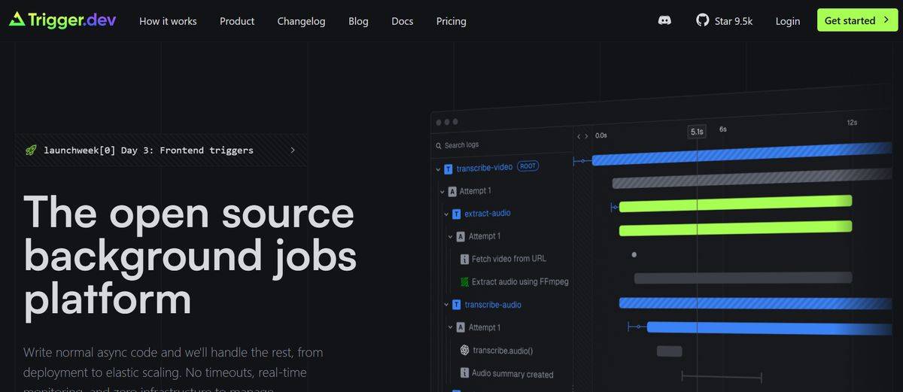Click the A icon of Attempt 1 under extract-audio
Image resolution: width=903 pixels, height=392 pixels.
(x=461, y=236)
